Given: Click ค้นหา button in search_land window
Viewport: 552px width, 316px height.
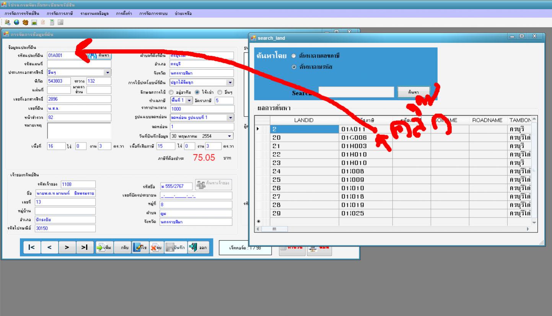Looking at the screenshot, I should coord(414,92).
